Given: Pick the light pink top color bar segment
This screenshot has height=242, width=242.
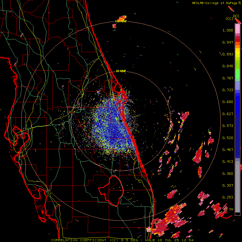Looking at the screenshot, I should [x=237, y=29].
